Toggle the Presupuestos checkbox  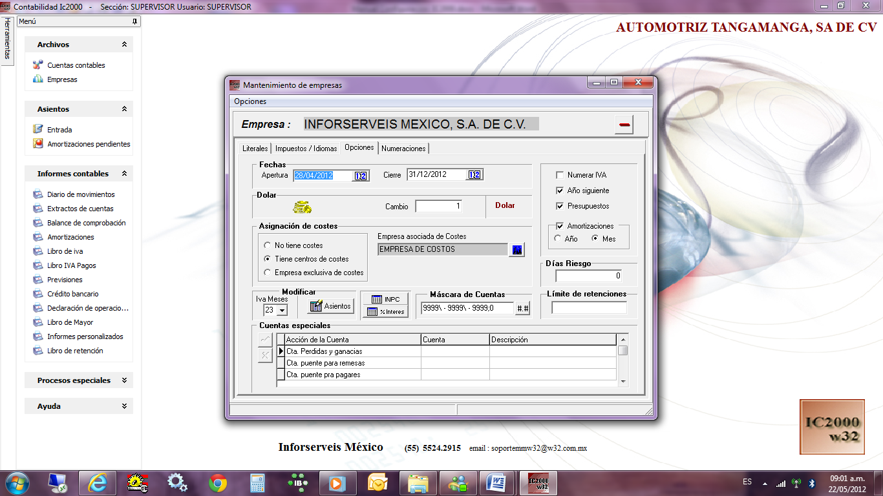[560, 206]
